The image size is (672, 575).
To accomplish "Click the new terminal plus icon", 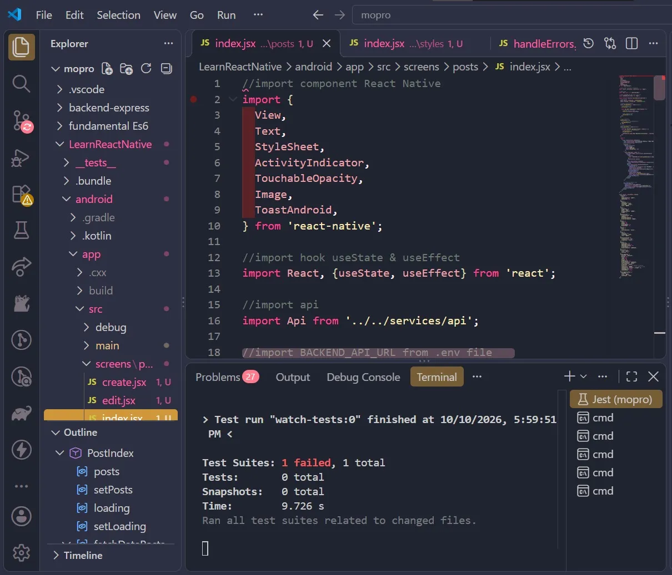I will pos(569,377).
